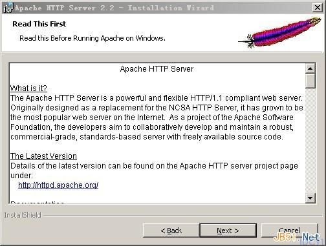Click the window title bar text
The image size is (326, 246).
pos(114,8)
